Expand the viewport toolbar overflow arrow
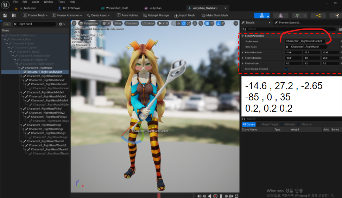 click(x=235, y=23)
